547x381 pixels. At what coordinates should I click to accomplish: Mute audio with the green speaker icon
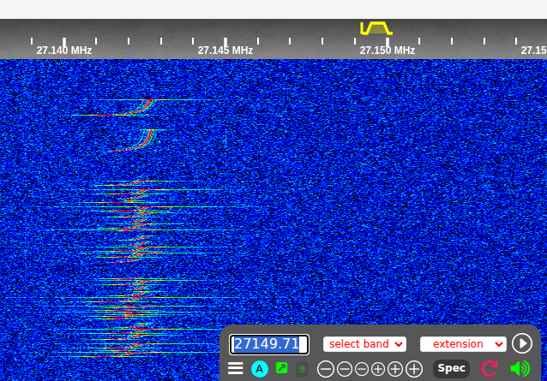(520, 368)
